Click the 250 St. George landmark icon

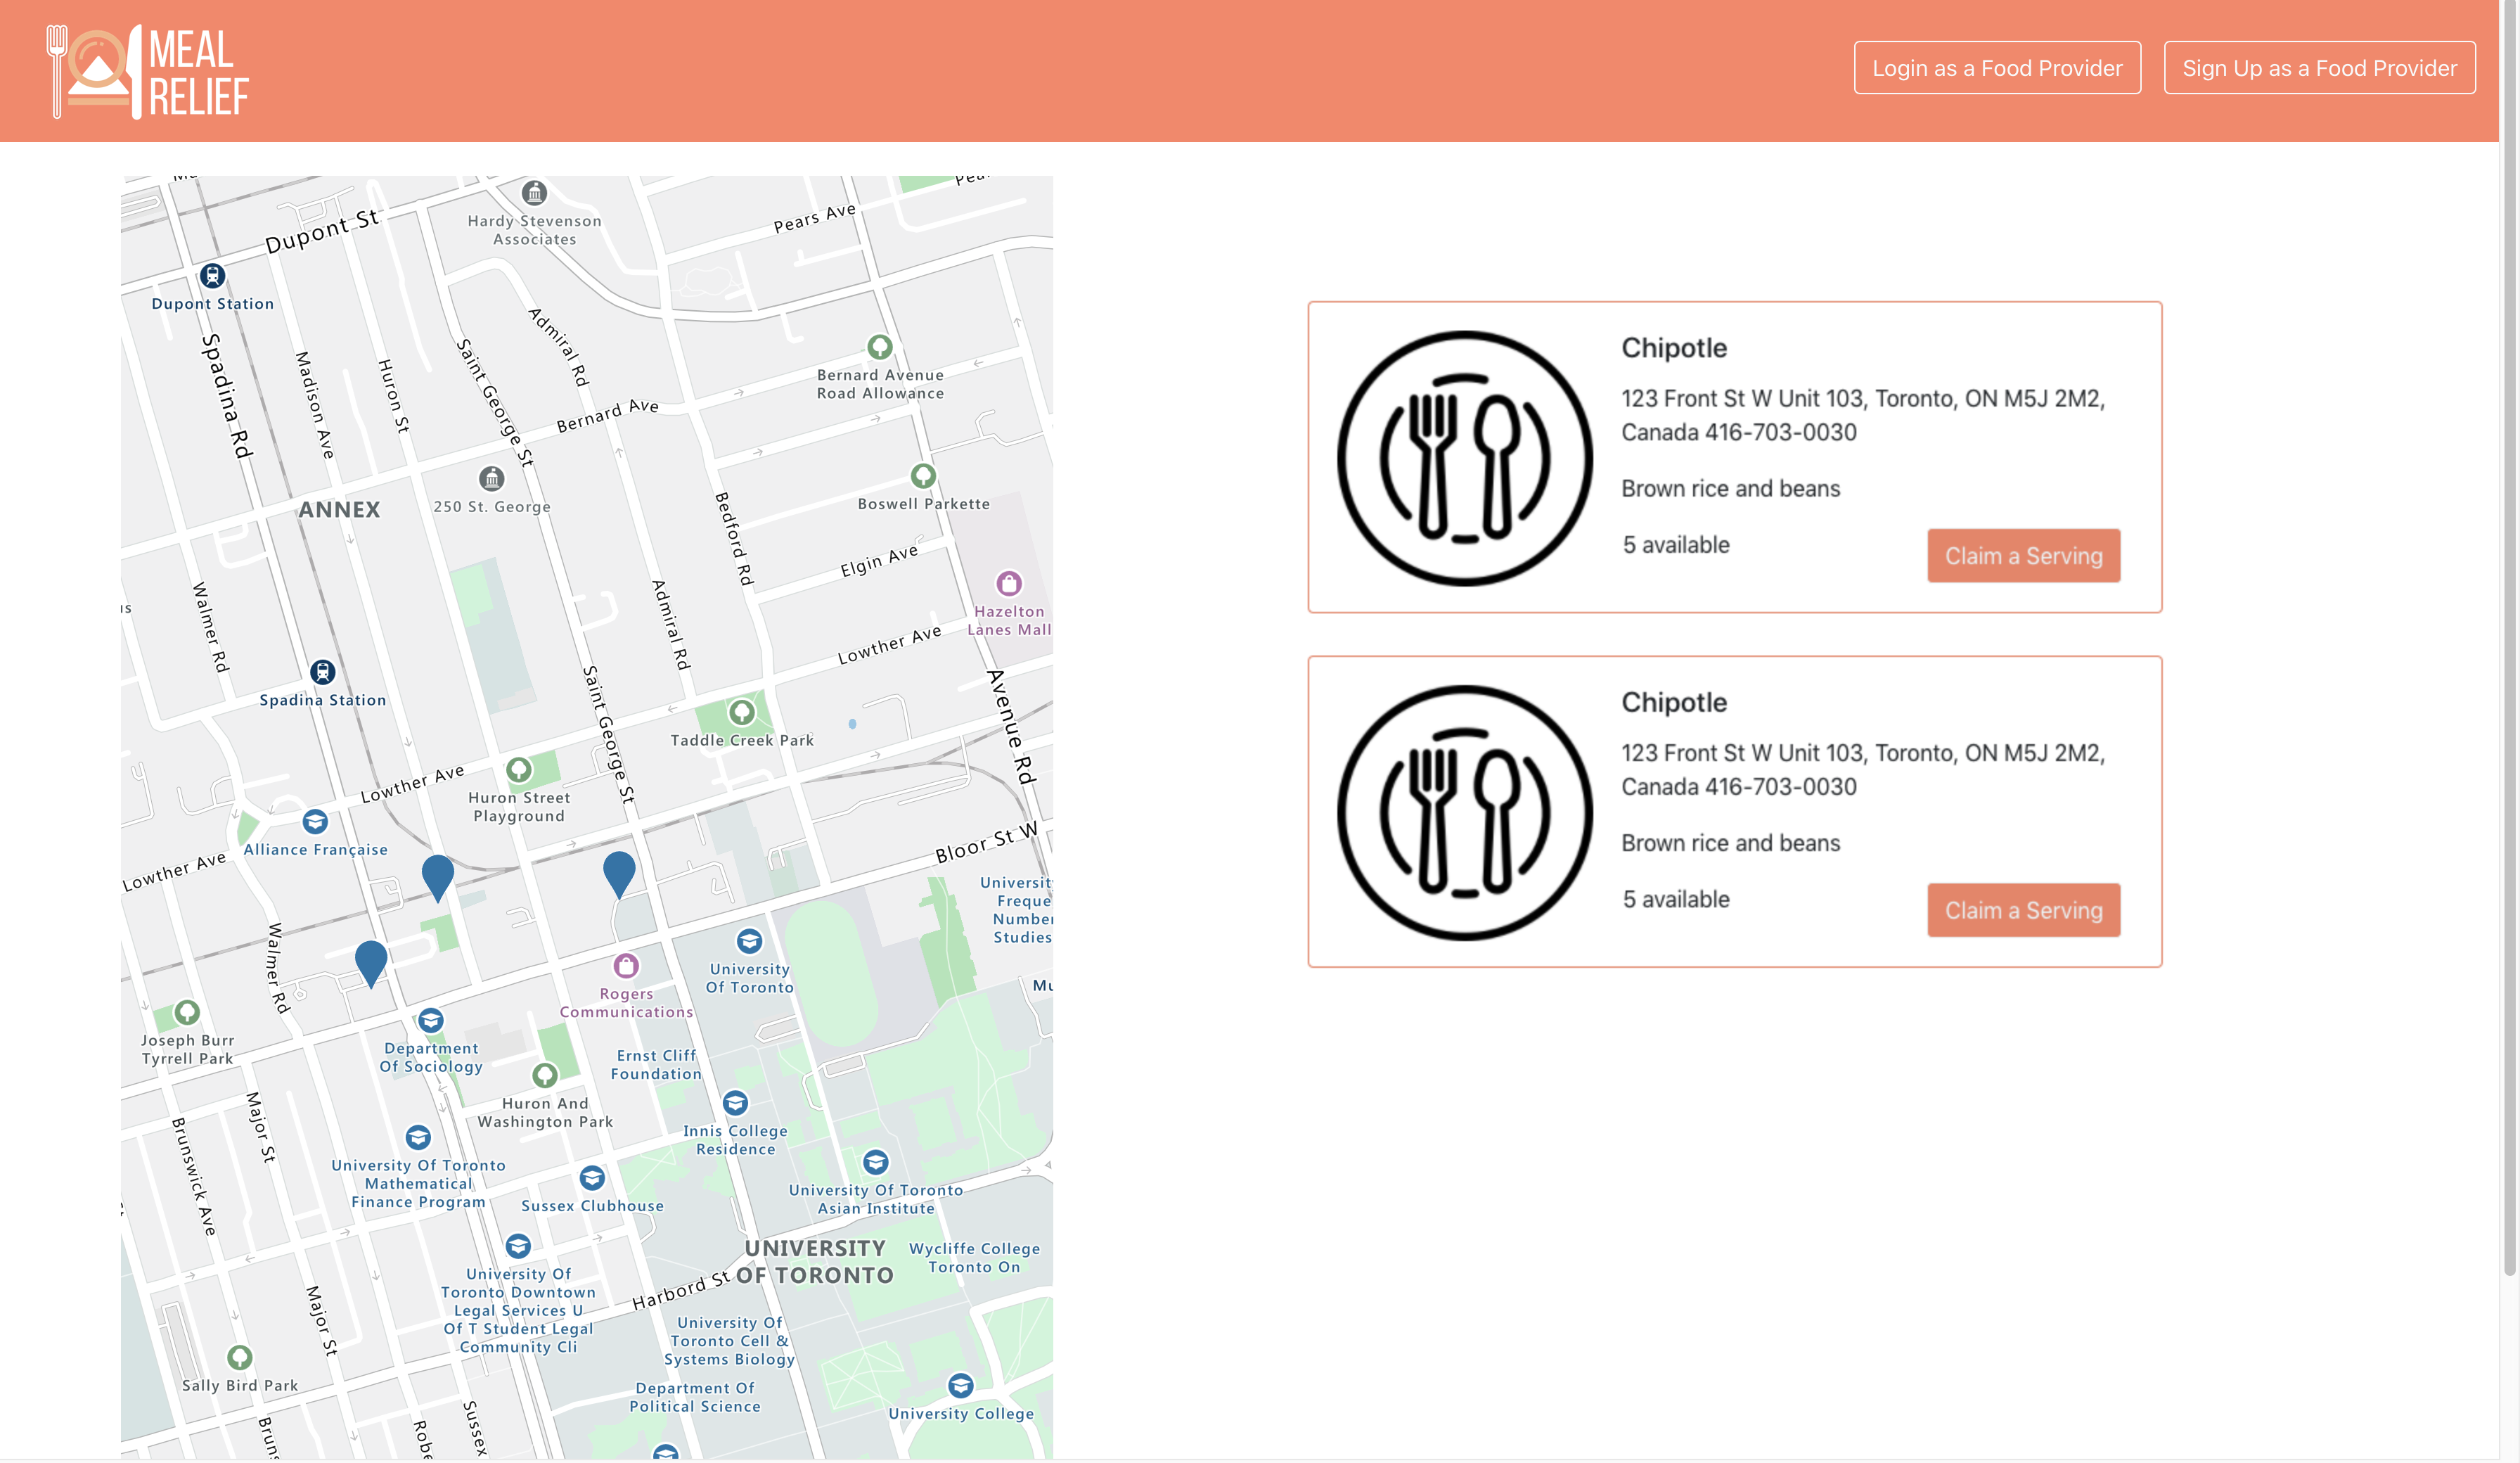(x=491, y=478)
